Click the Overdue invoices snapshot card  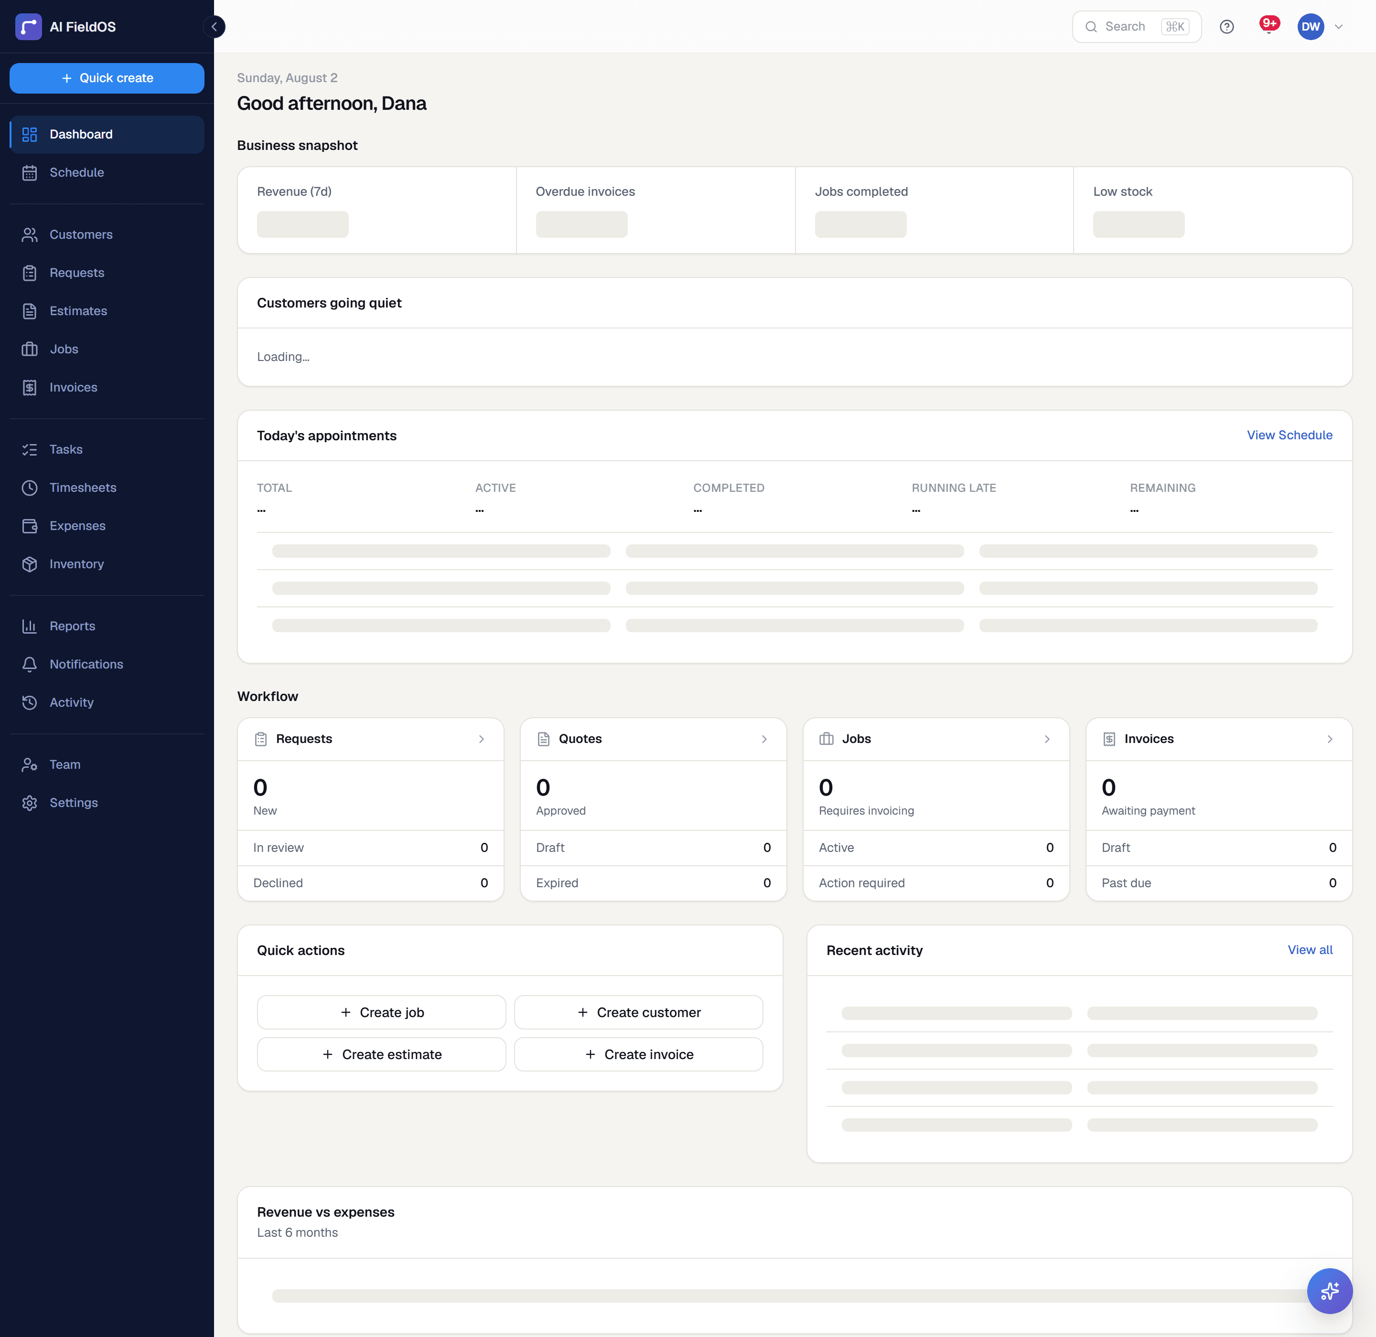point(656,210)
